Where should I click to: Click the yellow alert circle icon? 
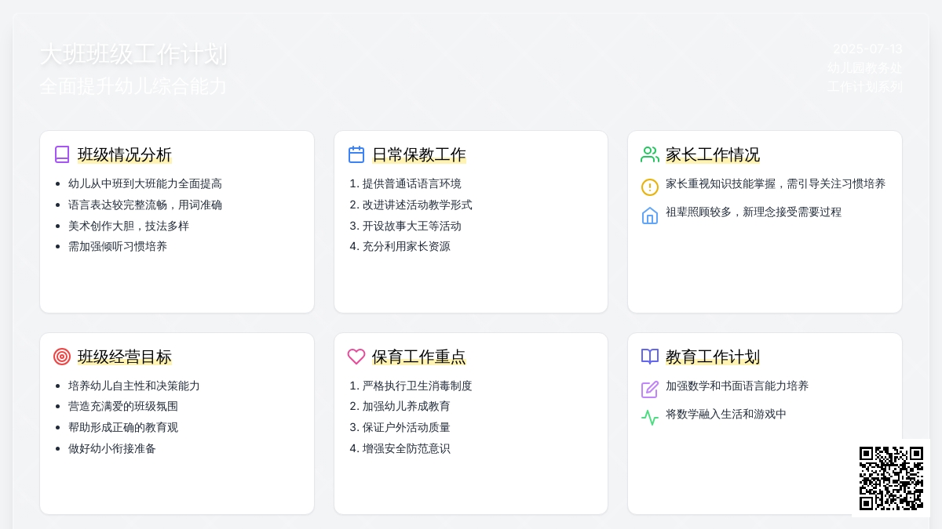click(650, 187)
